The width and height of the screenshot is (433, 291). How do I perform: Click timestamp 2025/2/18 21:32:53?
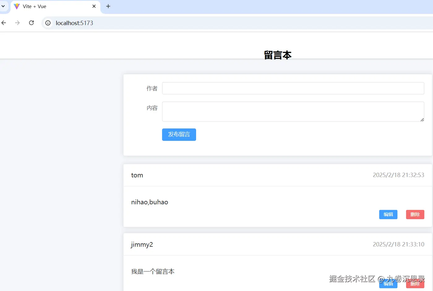(398, 175)
